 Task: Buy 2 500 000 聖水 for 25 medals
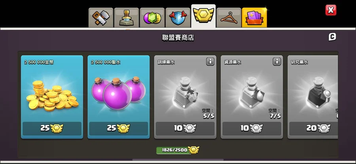click(x=119, y=129)
